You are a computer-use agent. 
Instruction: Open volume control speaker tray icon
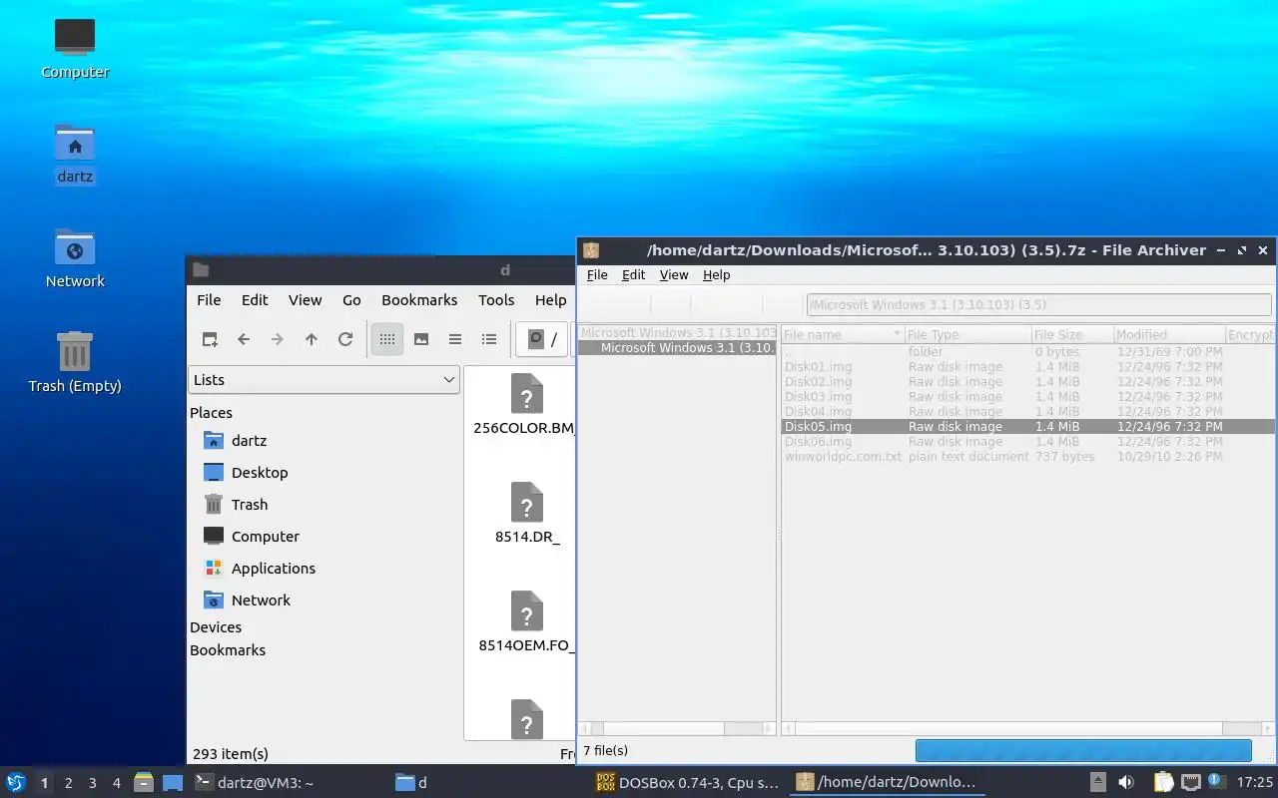pos(1125,783)
